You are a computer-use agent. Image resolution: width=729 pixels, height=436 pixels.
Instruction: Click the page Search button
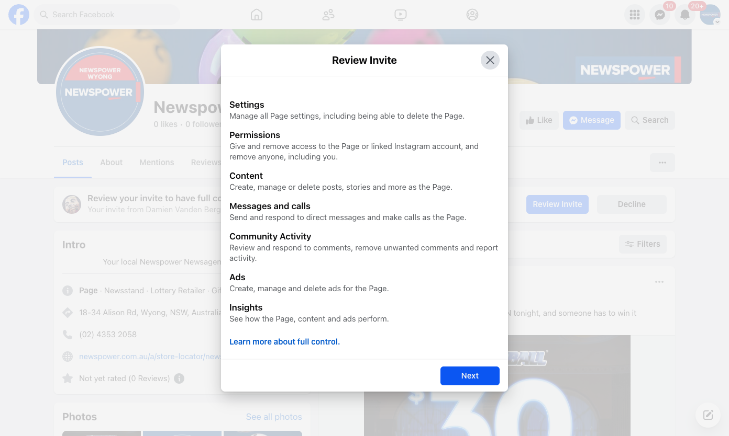[x=649, y=120]
